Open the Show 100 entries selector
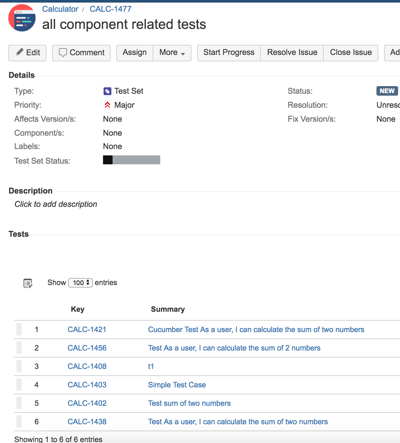400x443 pixels. click(80, 283)
